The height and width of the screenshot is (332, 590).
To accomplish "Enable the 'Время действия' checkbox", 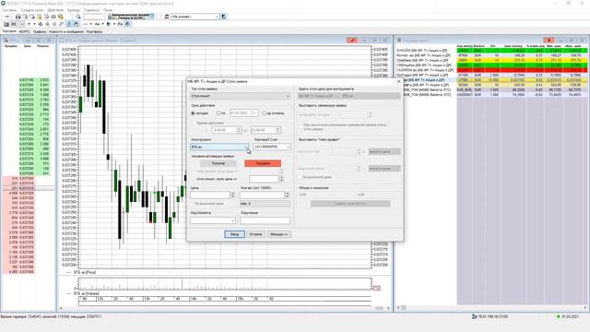I will [x=195, y=123].
